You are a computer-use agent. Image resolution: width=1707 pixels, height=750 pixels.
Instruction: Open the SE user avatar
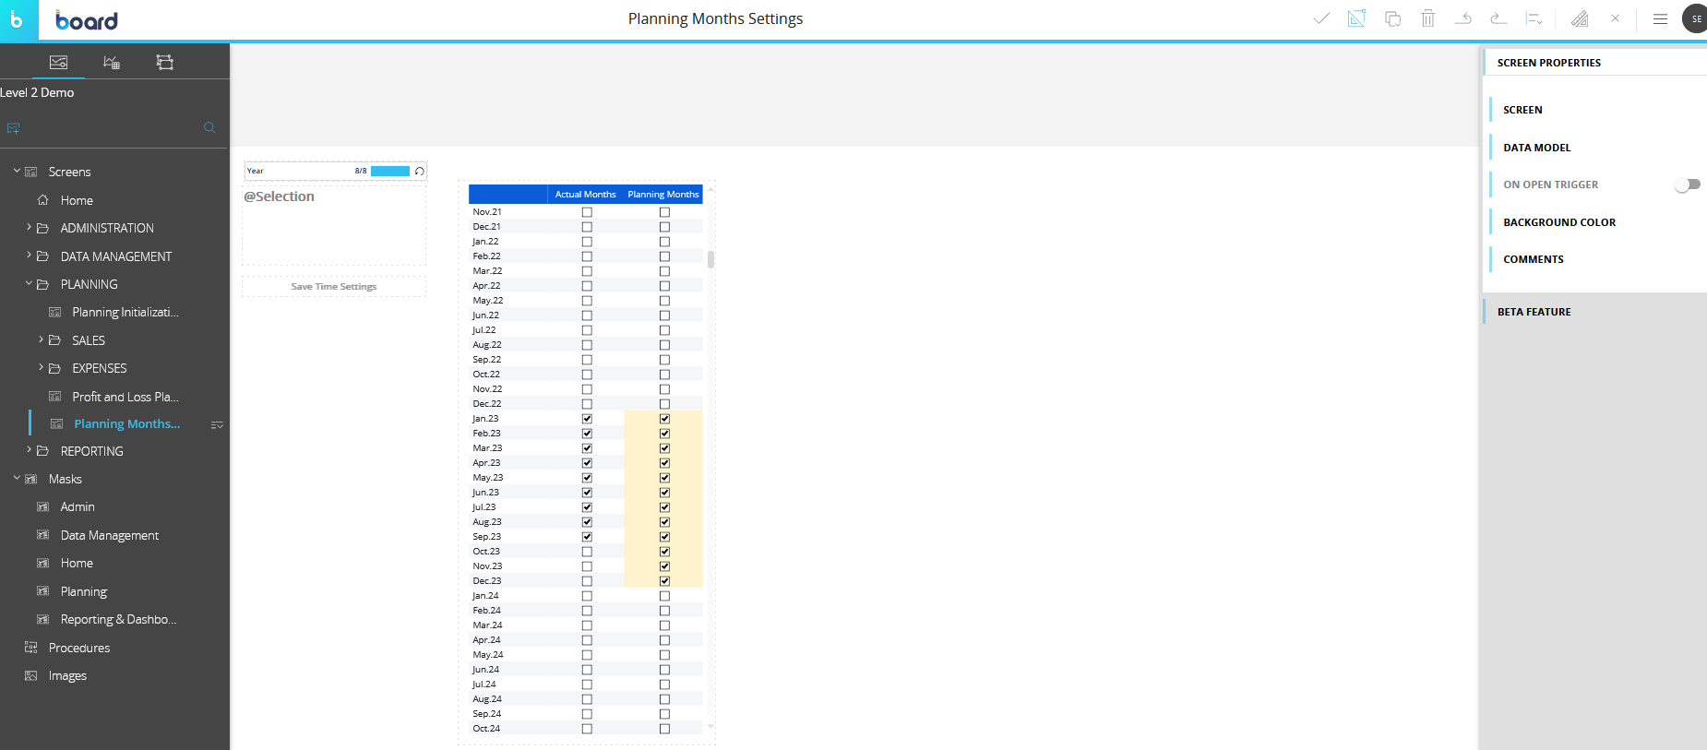1696,18
